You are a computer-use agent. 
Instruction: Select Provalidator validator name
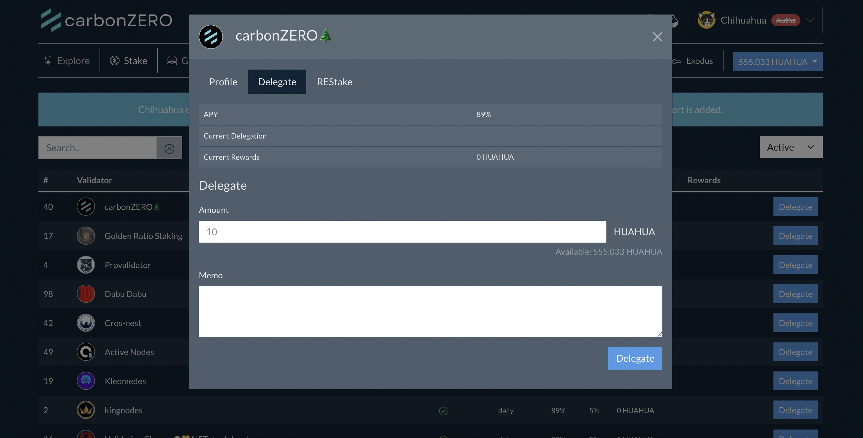pos(128,265)
